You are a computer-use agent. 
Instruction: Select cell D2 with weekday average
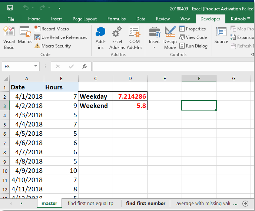130,96
